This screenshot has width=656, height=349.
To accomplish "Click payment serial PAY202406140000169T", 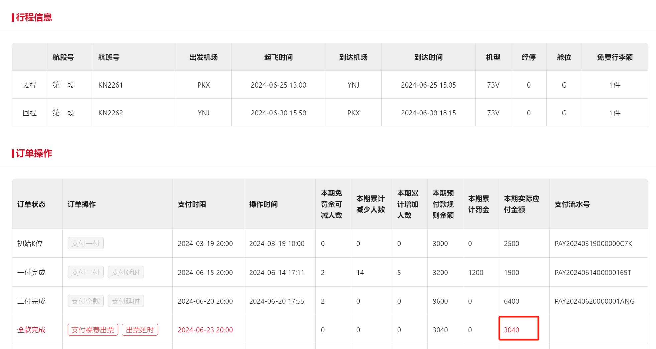I will coord(592,273).
